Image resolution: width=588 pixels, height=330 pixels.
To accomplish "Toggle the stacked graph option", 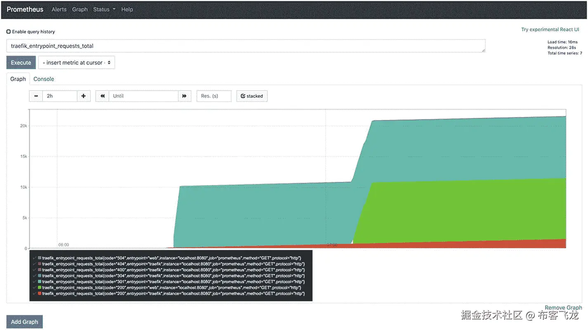I will pyautogui.click(x=252, y=96).
